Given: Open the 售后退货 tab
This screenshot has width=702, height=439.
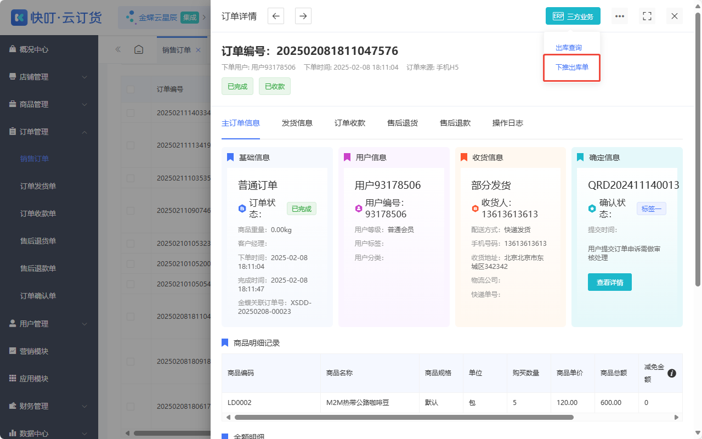Looking at the screenshot, I should pos(403,123).
